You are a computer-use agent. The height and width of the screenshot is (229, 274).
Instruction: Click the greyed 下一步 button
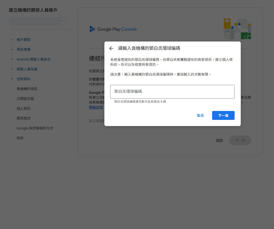pyautogui.click(x=240, y=140)
